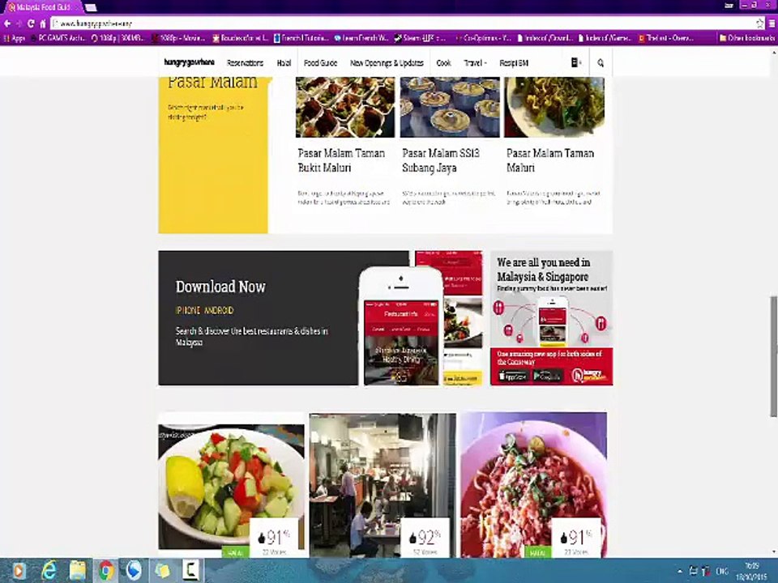
Task: Click the site search magnifier icon
Action: point(601,62)
